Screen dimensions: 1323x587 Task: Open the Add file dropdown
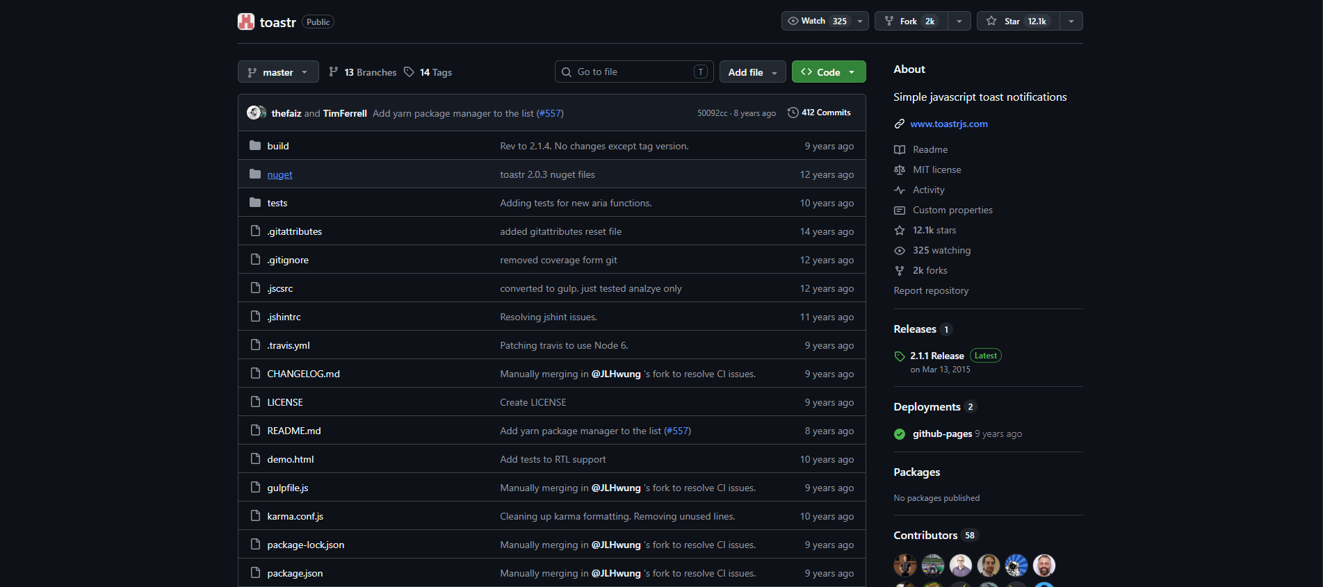753,72
